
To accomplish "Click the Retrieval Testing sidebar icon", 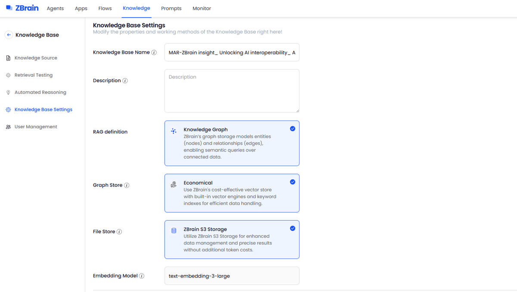I will pyautogui.click(x=8, y=75).
